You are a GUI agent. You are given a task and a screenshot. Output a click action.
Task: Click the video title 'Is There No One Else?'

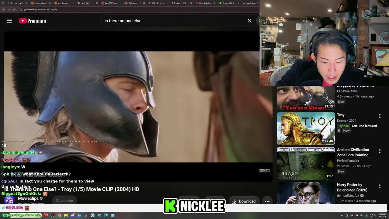(72, 189)
